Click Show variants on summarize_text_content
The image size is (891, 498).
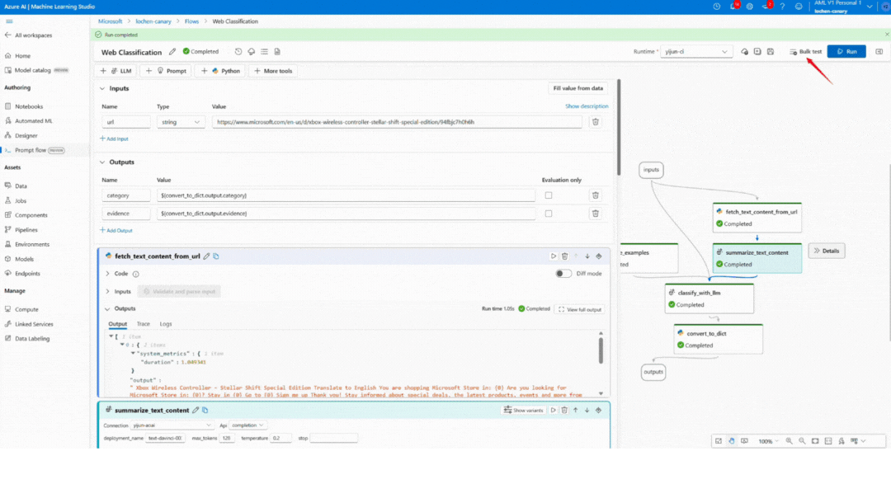pos(523,410)
